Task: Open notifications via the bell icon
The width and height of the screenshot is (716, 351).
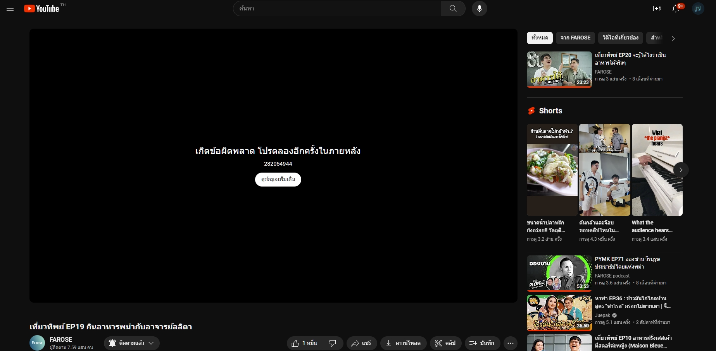Action: (x=676, y=9)
